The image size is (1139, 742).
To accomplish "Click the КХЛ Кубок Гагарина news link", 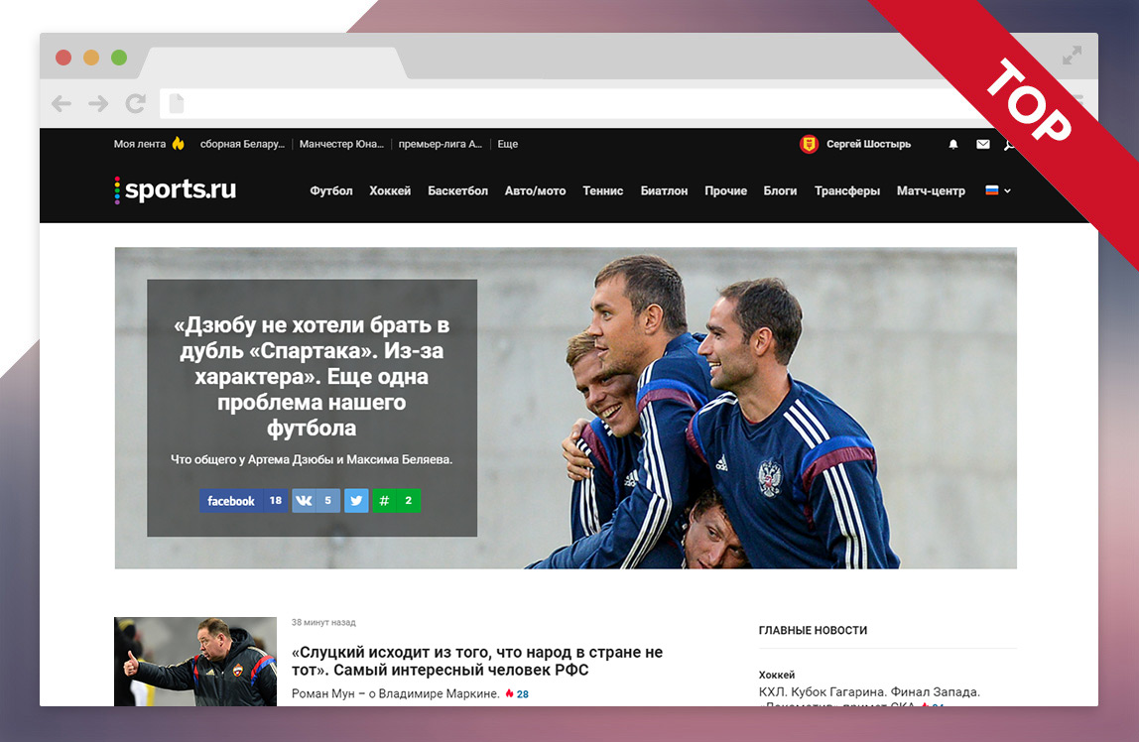I will pos(868,691).
